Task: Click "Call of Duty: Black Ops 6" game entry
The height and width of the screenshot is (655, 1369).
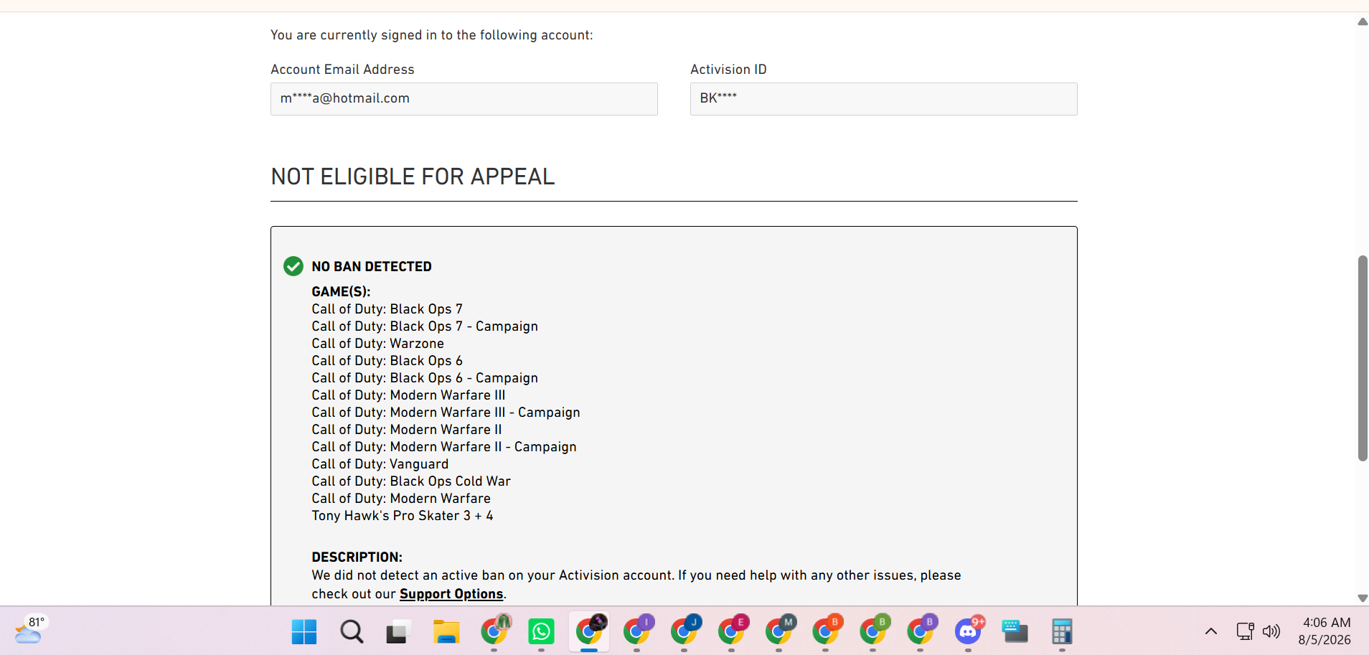Action: [x=387, y=361]
